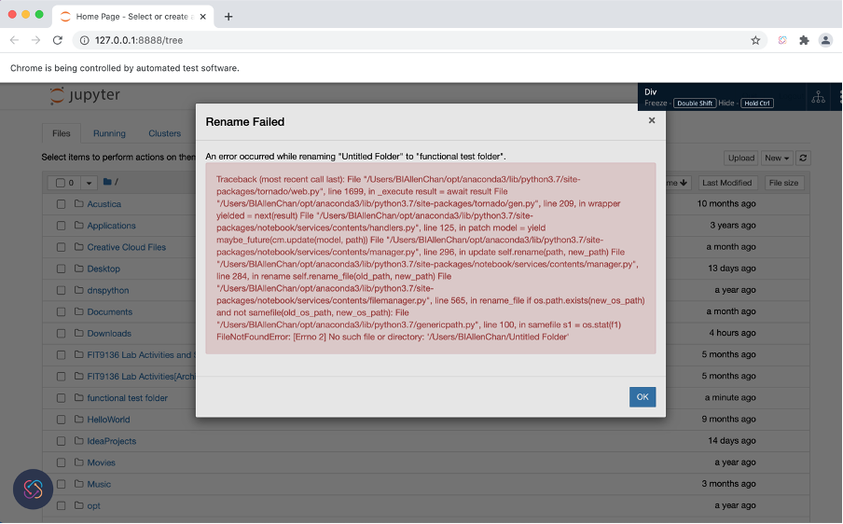Viewport: 843px width, 524px height.
Task: Switch to the Clusters tab
Action: 164,133
